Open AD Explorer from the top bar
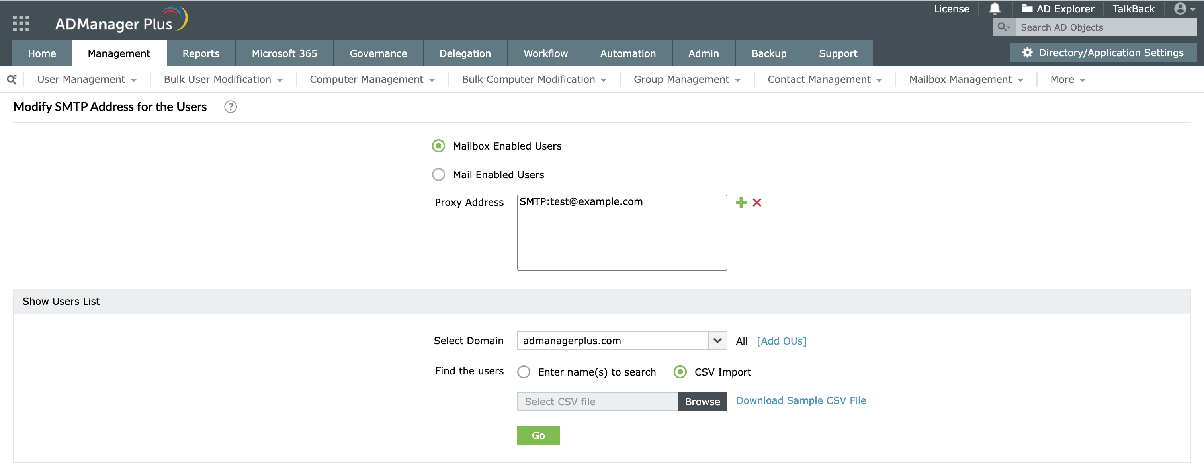Viewport: 1204px width, 464px height. coord(1057,8)
